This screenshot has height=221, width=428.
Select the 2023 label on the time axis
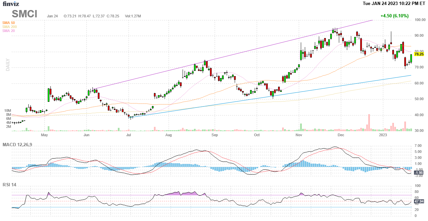coord(383,135)
